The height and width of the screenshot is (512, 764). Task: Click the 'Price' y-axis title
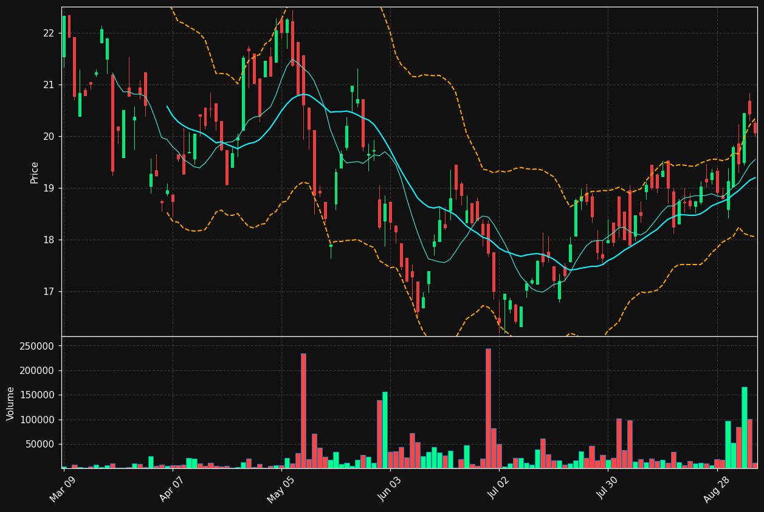pos(35,172)
